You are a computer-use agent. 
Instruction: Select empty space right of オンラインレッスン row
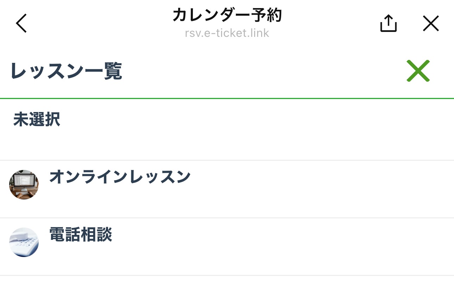click(317, 189)
